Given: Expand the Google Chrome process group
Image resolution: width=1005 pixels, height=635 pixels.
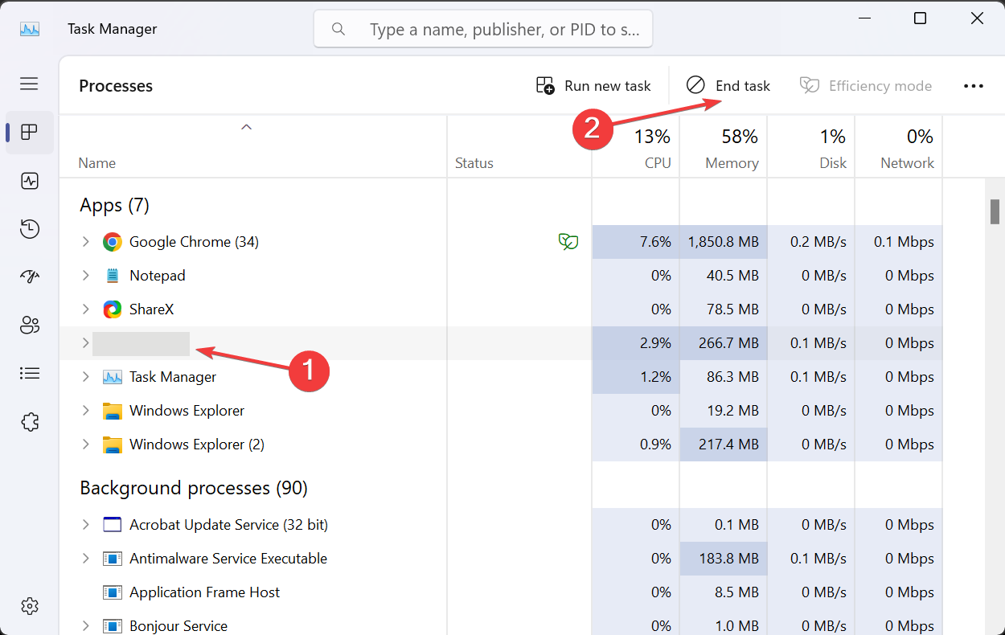Looking at the screenshot, I should point(86,241).
